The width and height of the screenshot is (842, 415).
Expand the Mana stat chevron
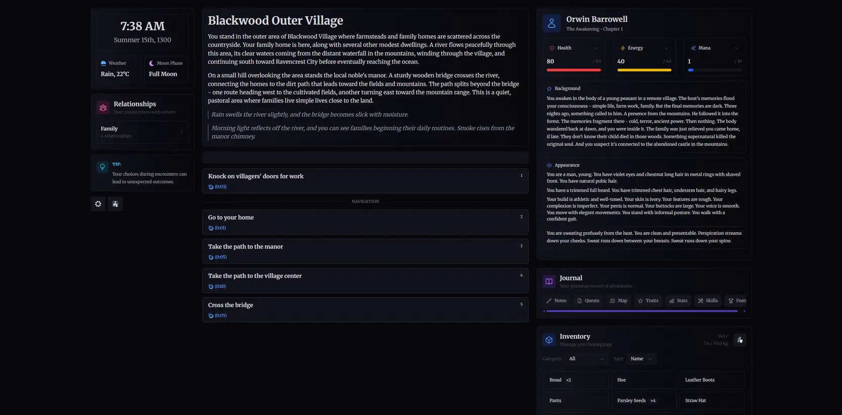(x=736, y=48)
